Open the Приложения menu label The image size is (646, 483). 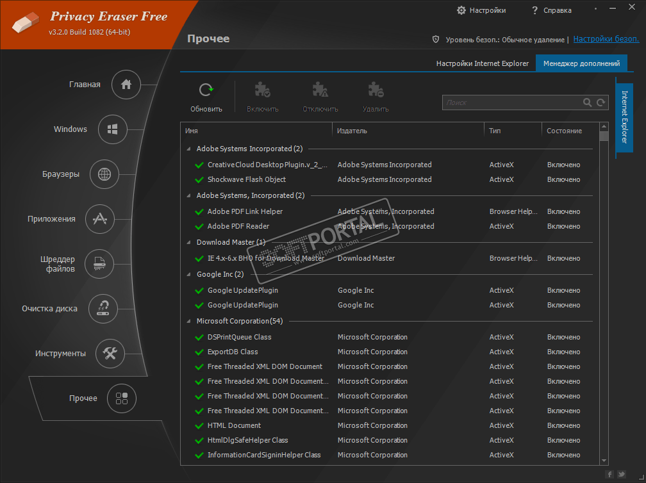[51, 219]
